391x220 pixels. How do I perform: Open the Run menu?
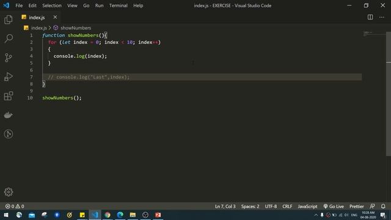click(99, 5)
